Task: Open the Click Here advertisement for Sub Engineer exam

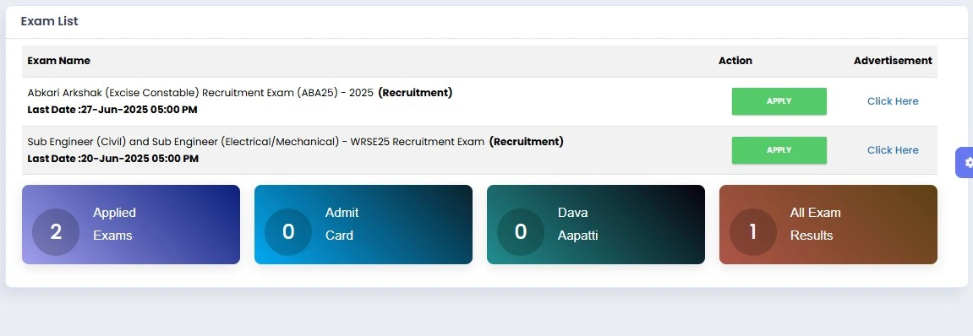Action: coord(893,150)
